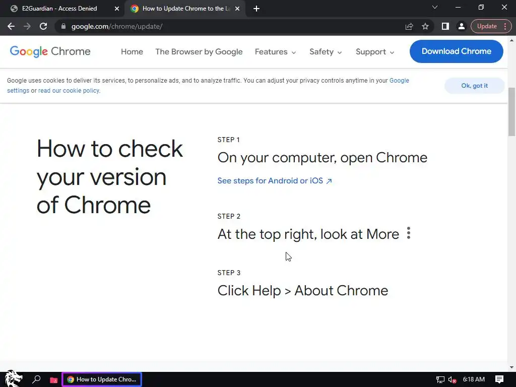Open a new tab with plus button
The image size is (516, 387).
coord(256,9)
